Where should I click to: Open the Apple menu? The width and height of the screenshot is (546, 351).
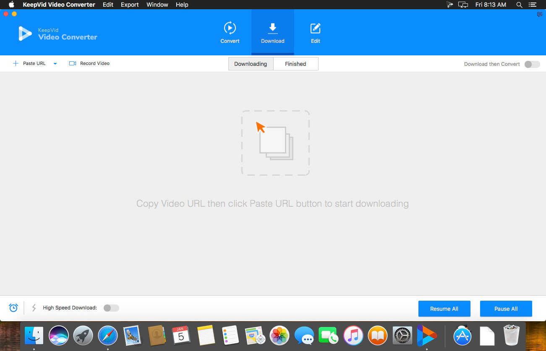11,5
